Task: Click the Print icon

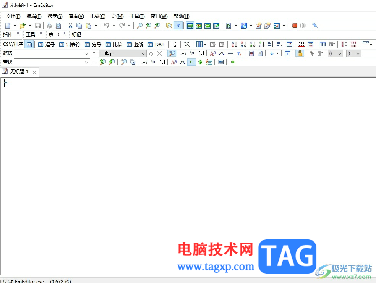Action: (x=50, y=26)
